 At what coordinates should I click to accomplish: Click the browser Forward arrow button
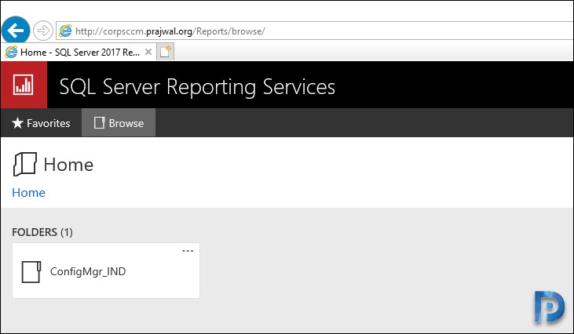[43, 31]
